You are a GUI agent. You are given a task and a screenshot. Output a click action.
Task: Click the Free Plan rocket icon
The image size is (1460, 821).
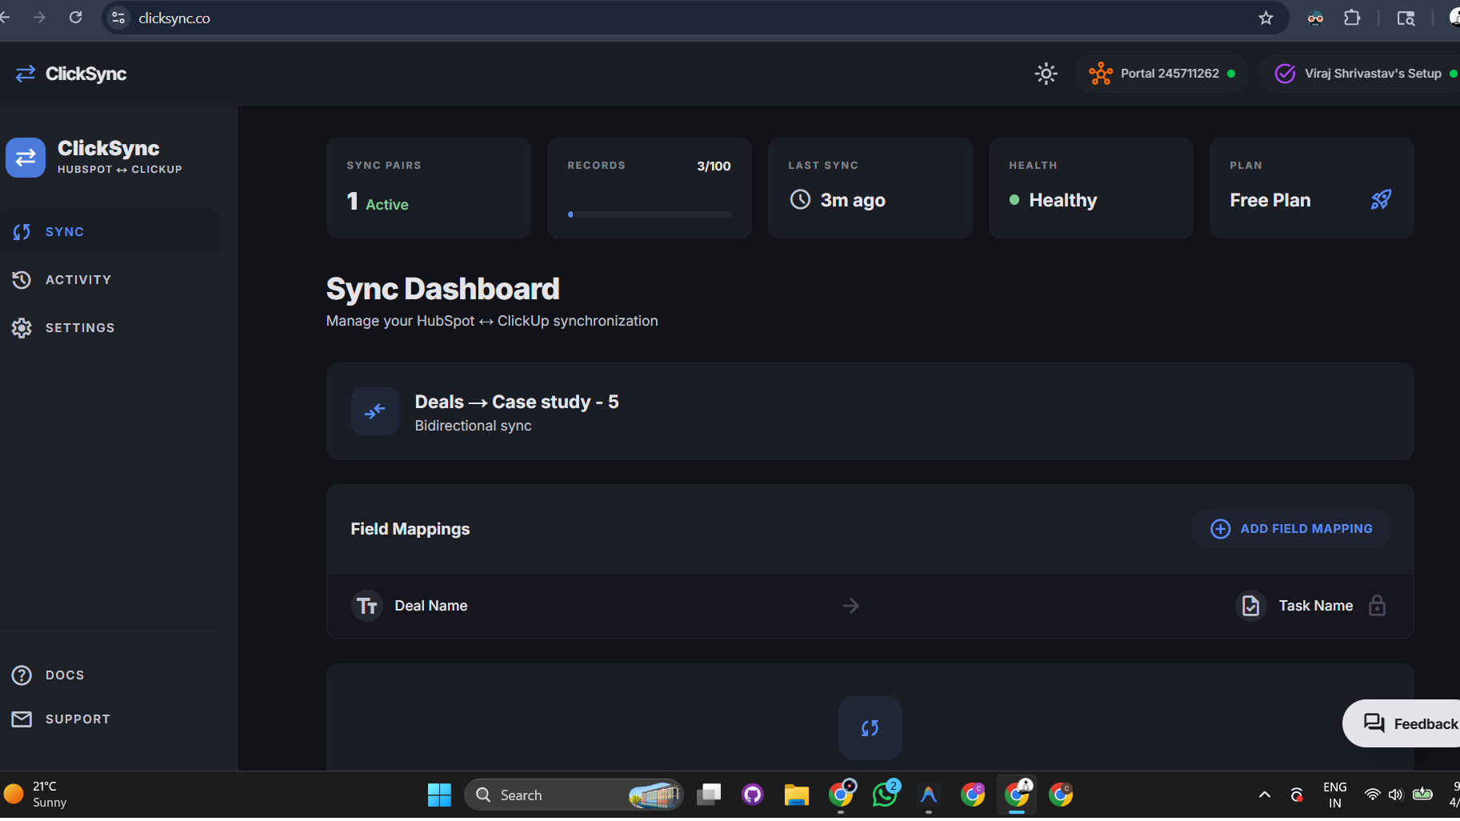(1381, 200)
